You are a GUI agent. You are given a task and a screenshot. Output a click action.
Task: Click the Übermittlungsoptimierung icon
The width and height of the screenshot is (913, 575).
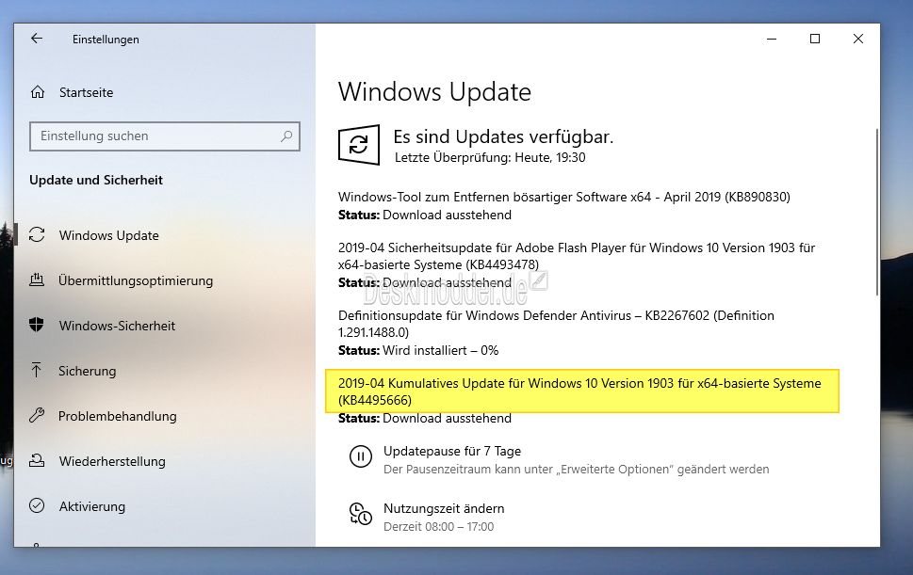(x=37, y=280)
